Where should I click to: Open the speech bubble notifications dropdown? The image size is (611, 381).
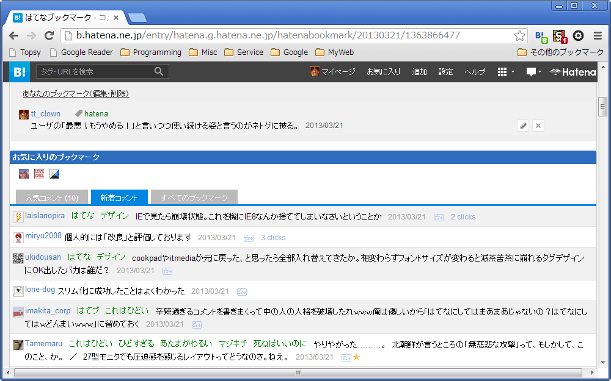[x=533, y=71]
